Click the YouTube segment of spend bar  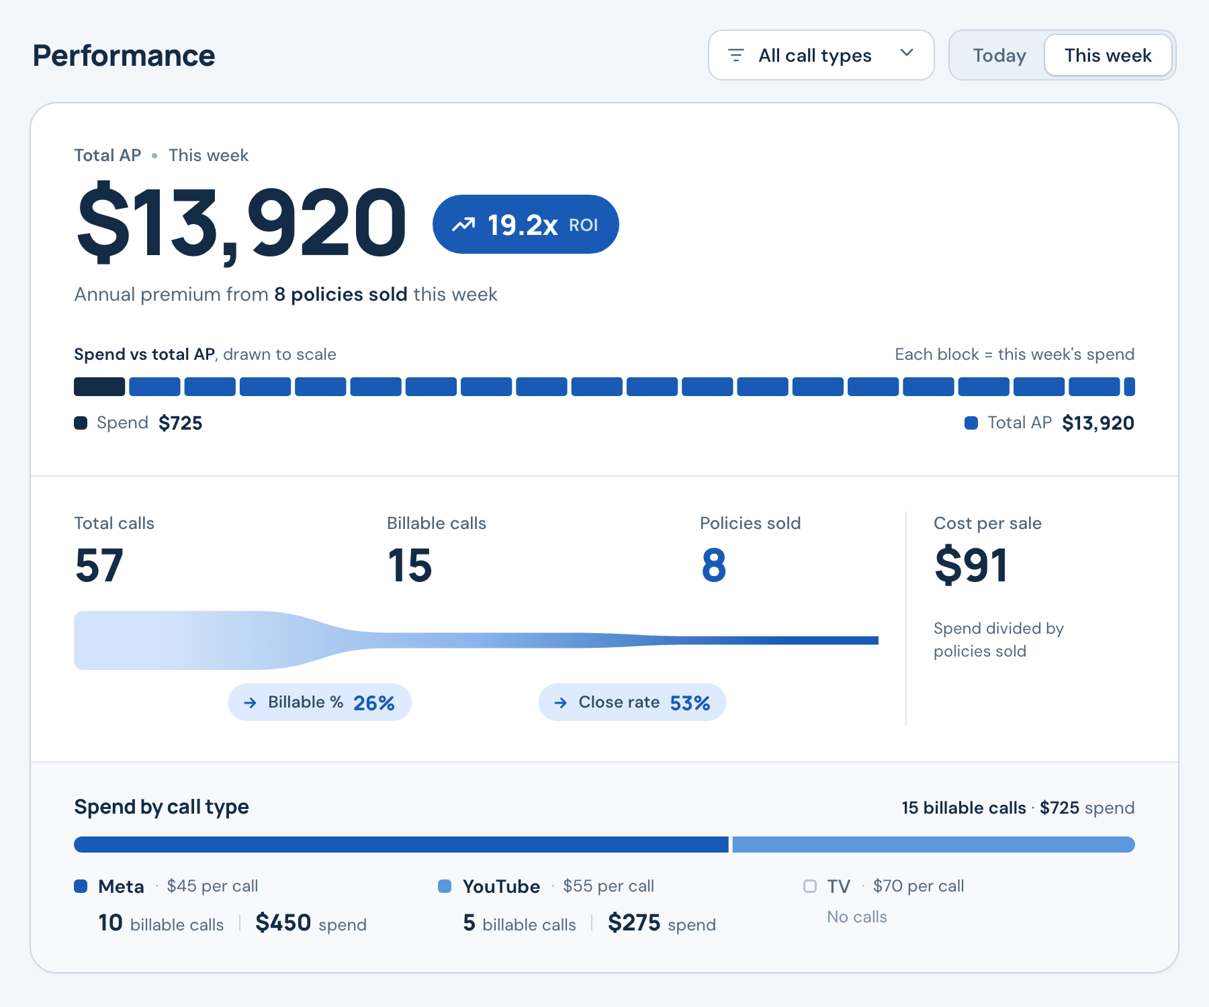coord(934,845)
